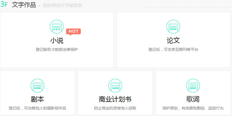Click blank area of 论文 card
Viewport: 232px width, 116px height.
tap(173, 60)
